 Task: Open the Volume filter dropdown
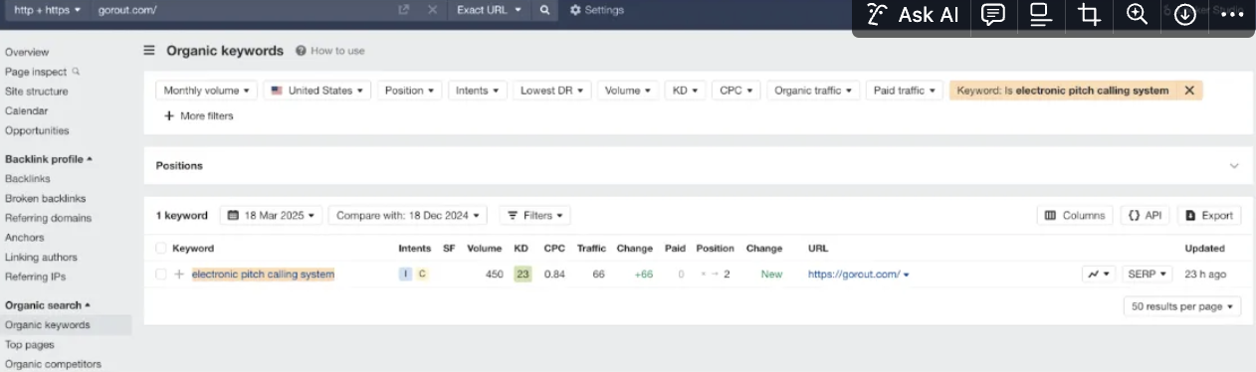tap(627, 91)
